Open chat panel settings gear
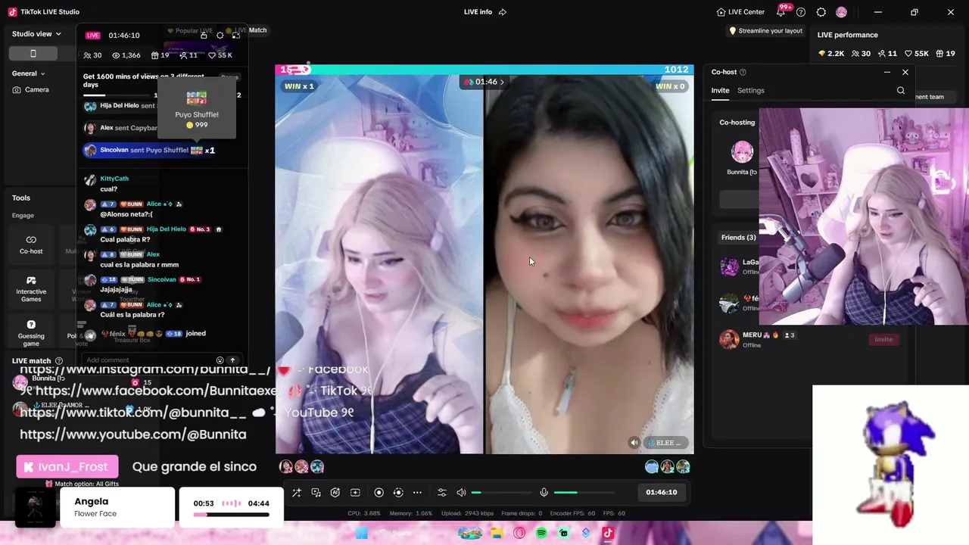Viewport: 969px width, 545px height. (x=220, y=36)
